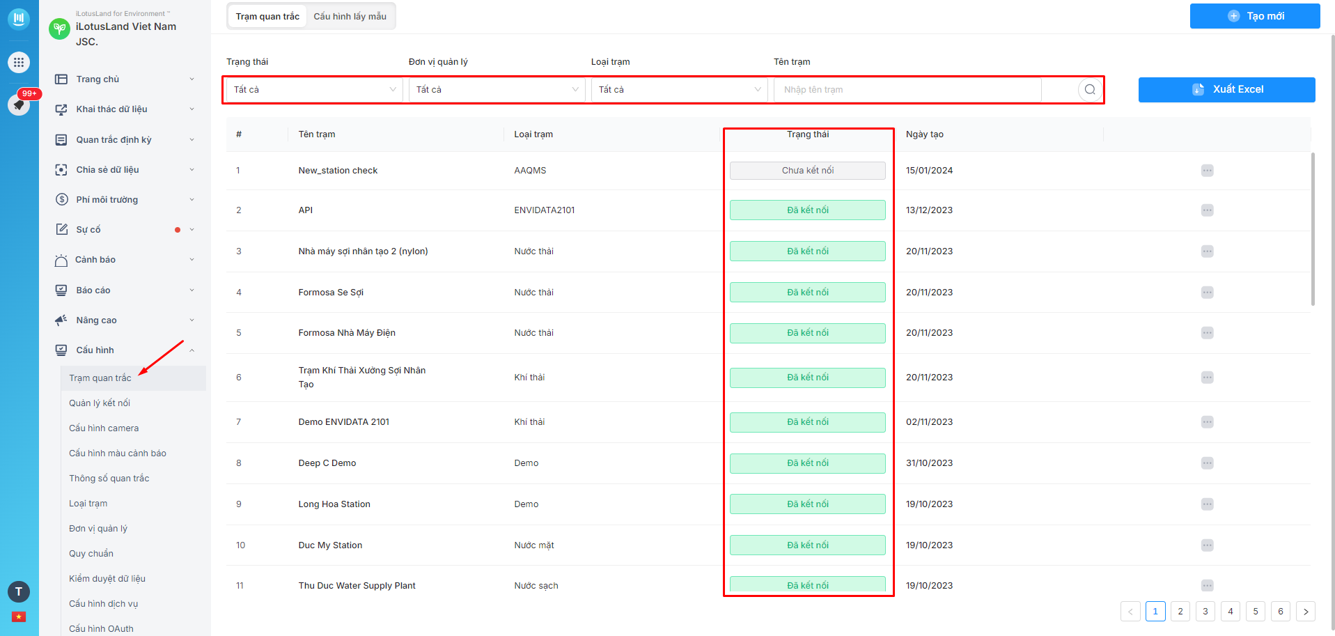This screenshot has height=636, width=1335.
Task: Open actions menu for New_station check row
Action: coord(1207,171)
